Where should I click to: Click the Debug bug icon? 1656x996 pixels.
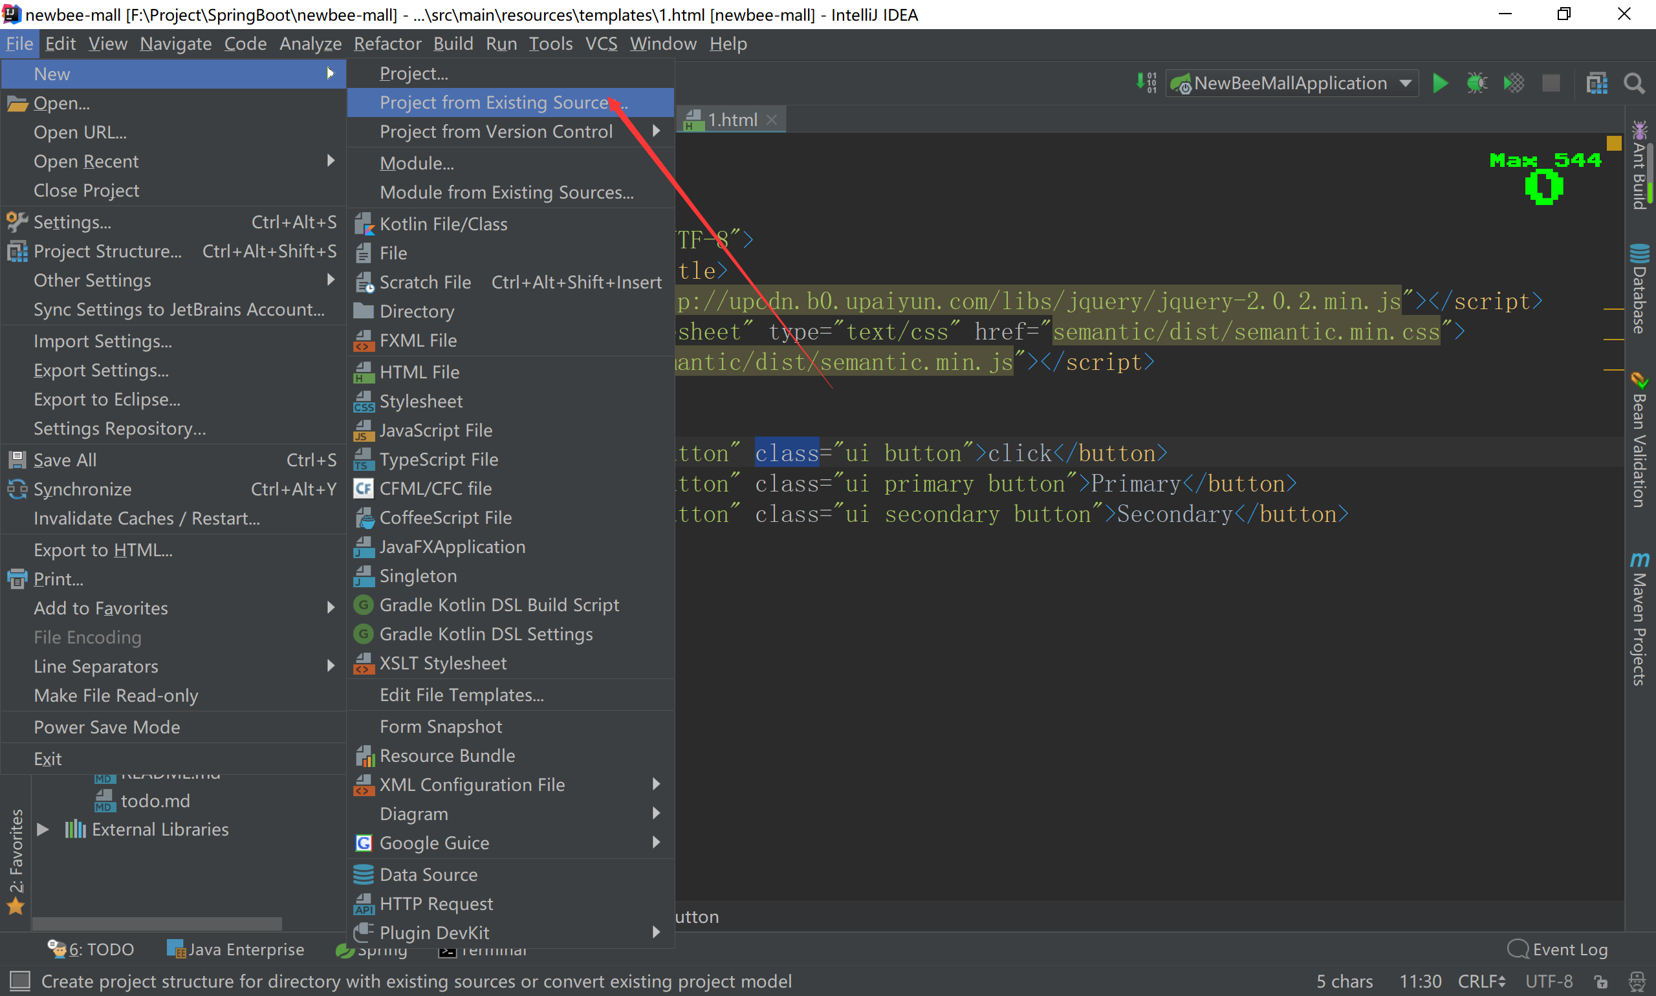click(1477, 83)
